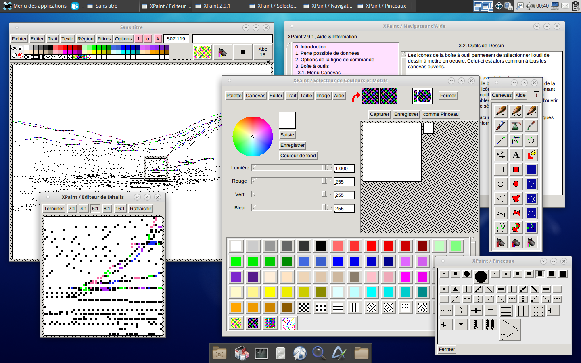Choose the horizontal resistor zigzag brush

(x=446, y=311)
